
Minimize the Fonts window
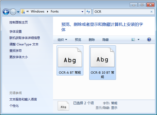(134, 5)
